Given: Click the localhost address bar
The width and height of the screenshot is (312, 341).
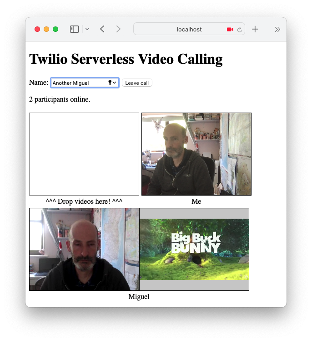Looking at the screenshot, I should tap(189, 29).
